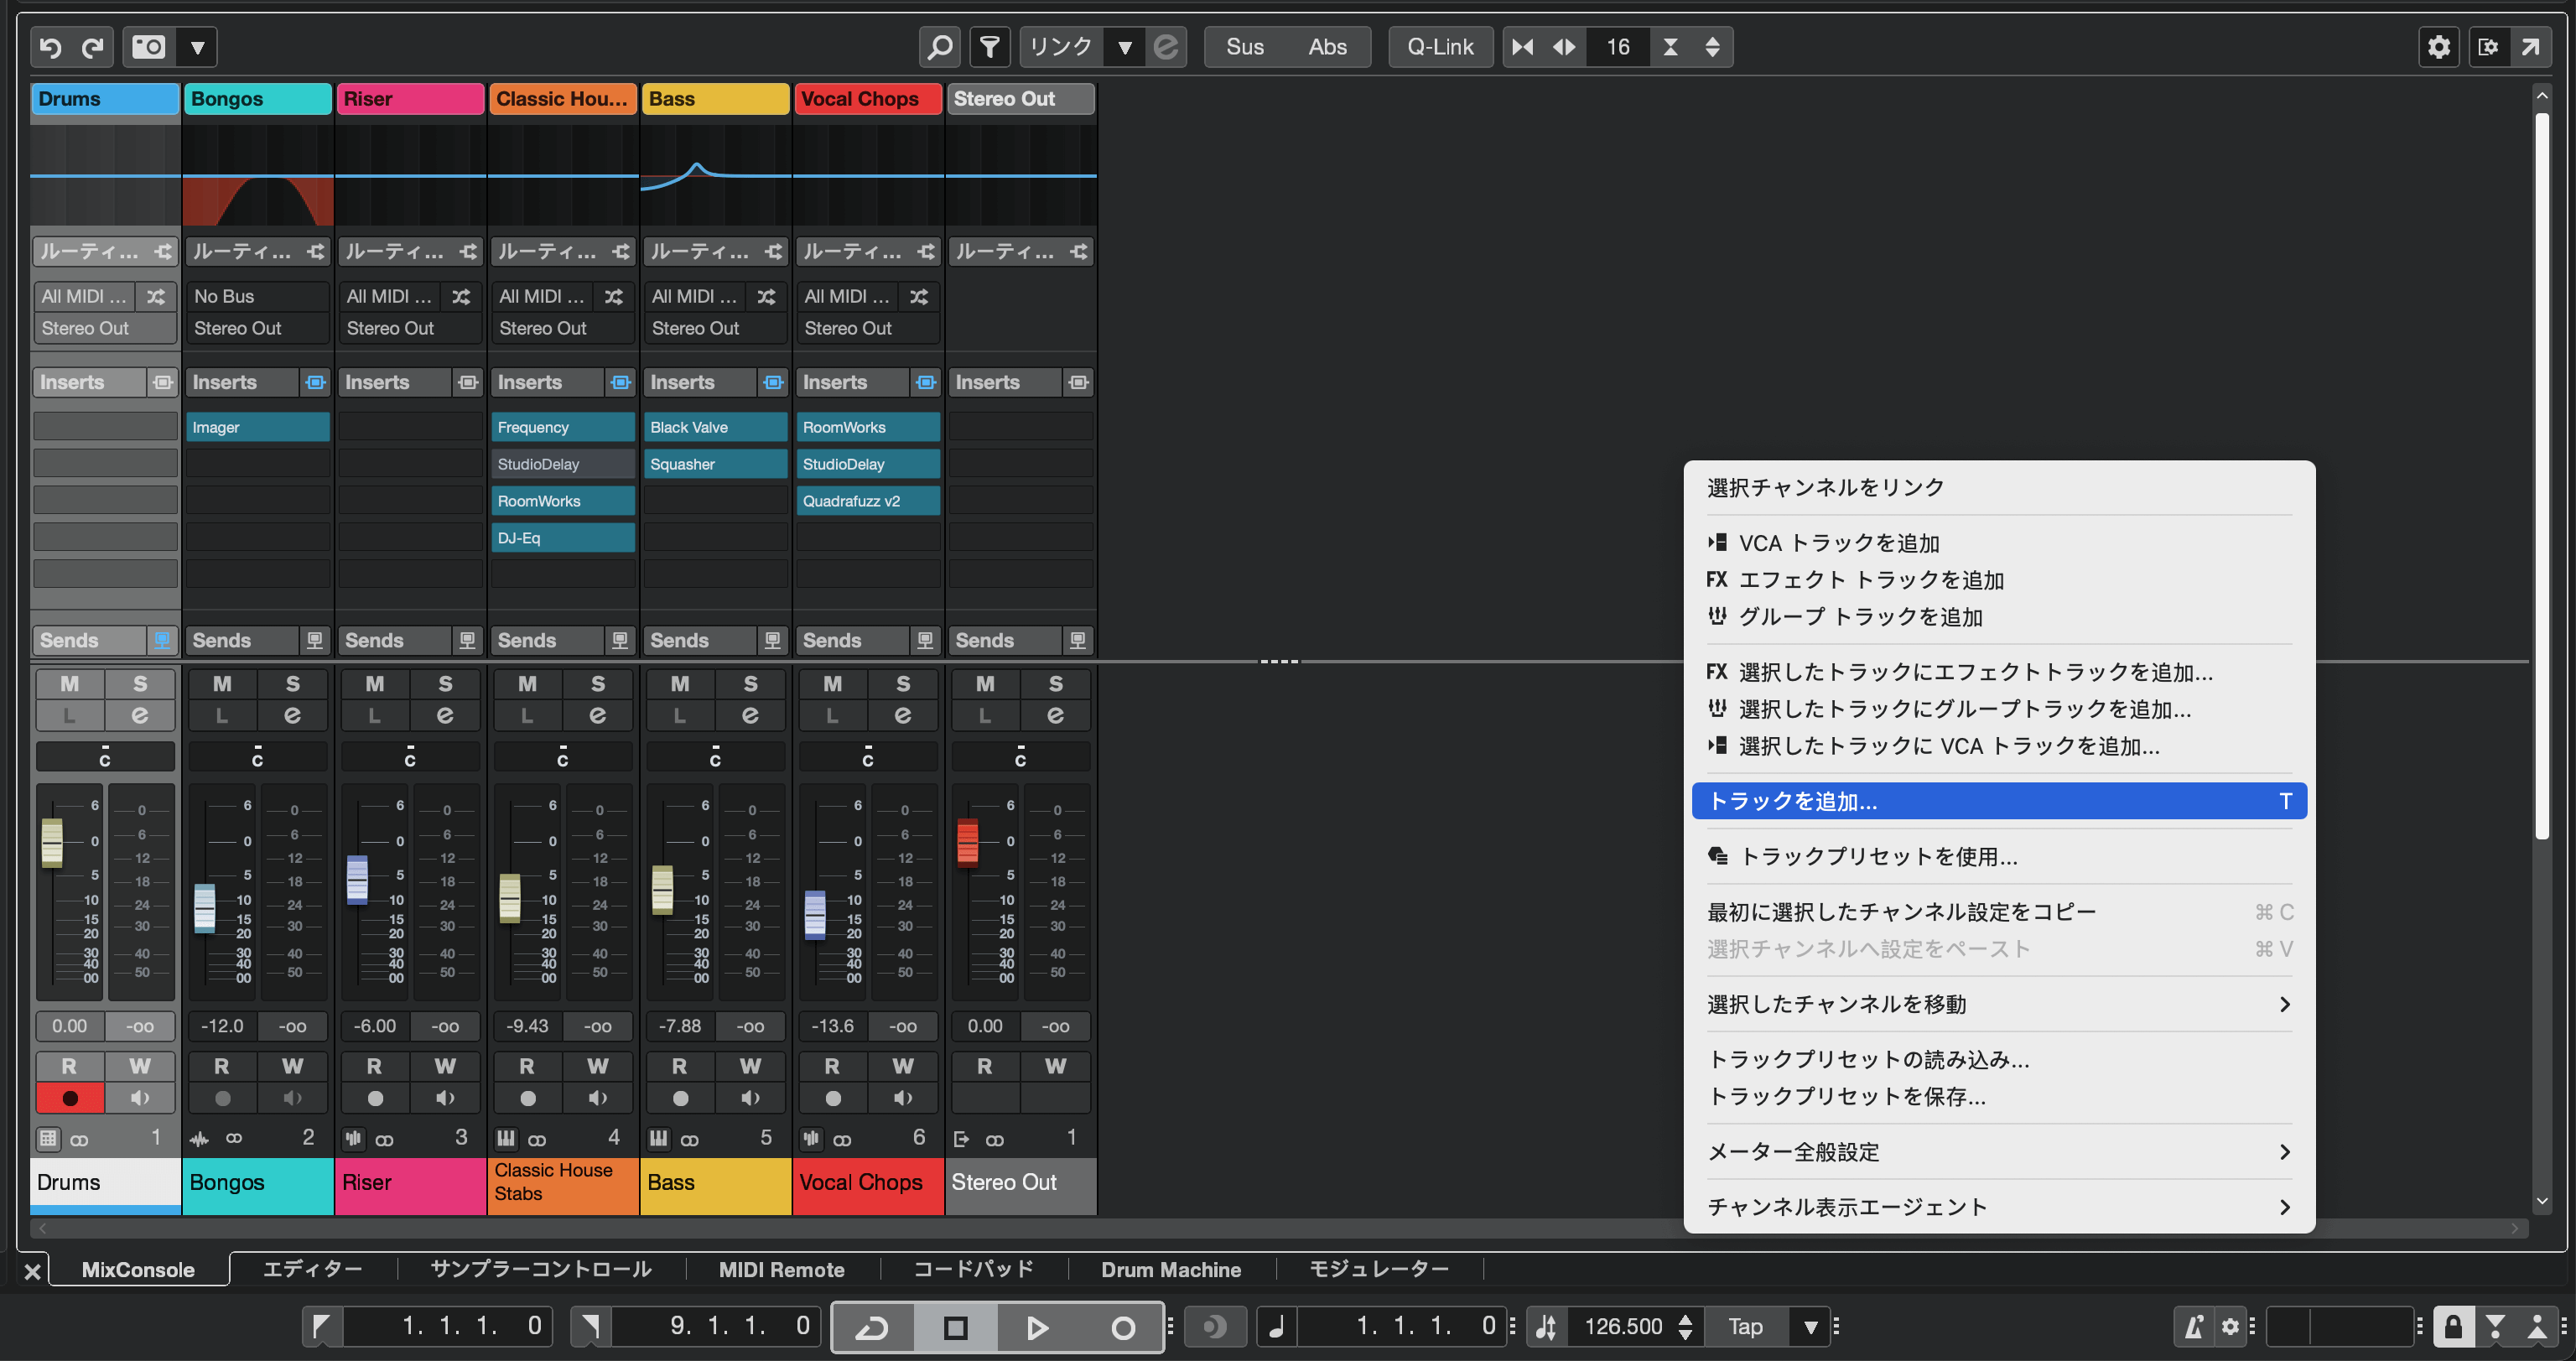Image resolution: width=2576 pixels, height=1361 pixels.
Task: Expand チャンネル表示エージェント submenu
Action: point(1998,1207)
